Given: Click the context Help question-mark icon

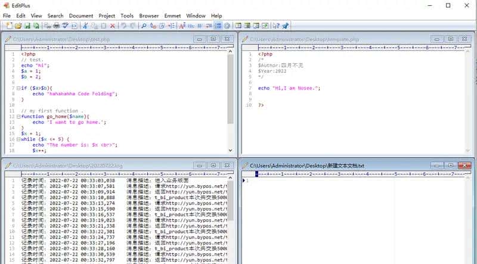Looking at the screenshot, I should tap(276, 26).
